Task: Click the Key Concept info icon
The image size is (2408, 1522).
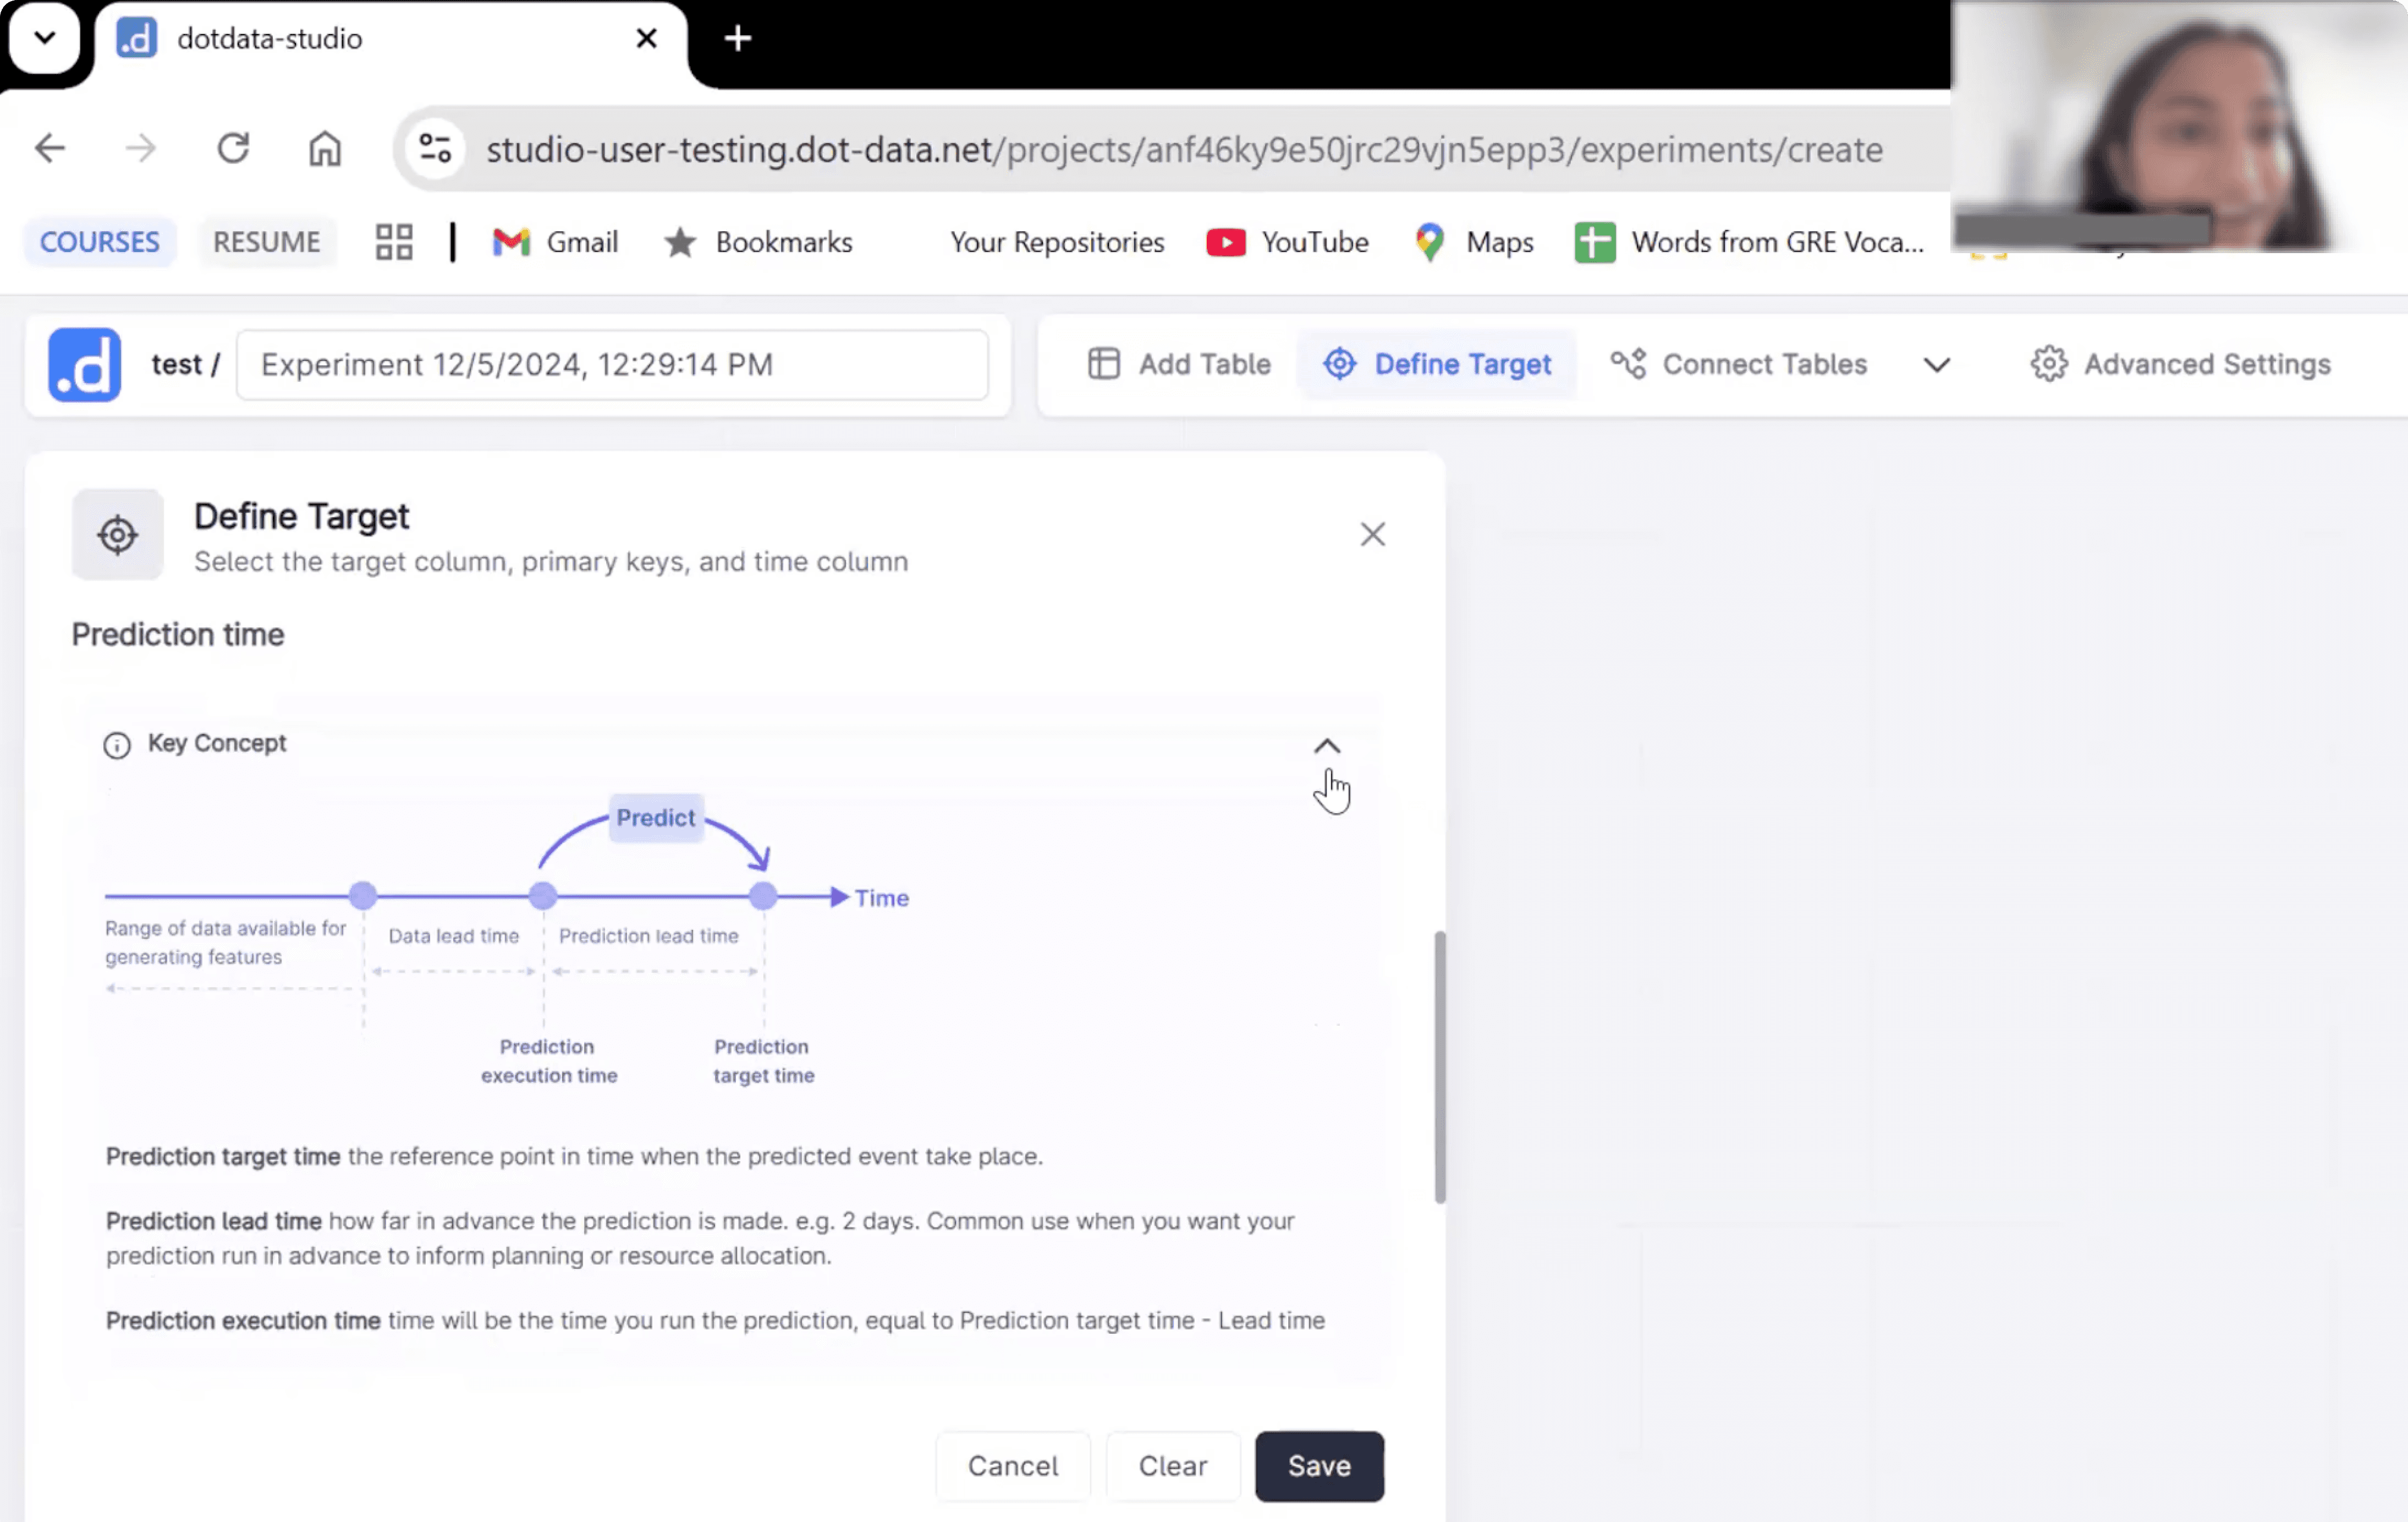Action: coord(117,744)
